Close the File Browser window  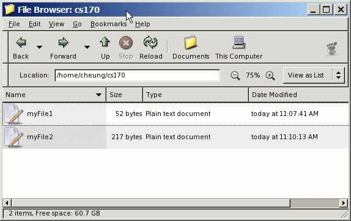coord(341,10)
